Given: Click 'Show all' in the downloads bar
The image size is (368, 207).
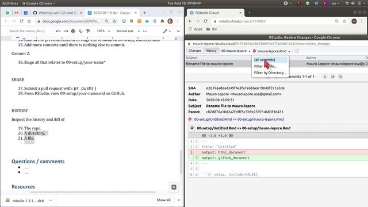Looking at the screenshot, I should 163,200.
